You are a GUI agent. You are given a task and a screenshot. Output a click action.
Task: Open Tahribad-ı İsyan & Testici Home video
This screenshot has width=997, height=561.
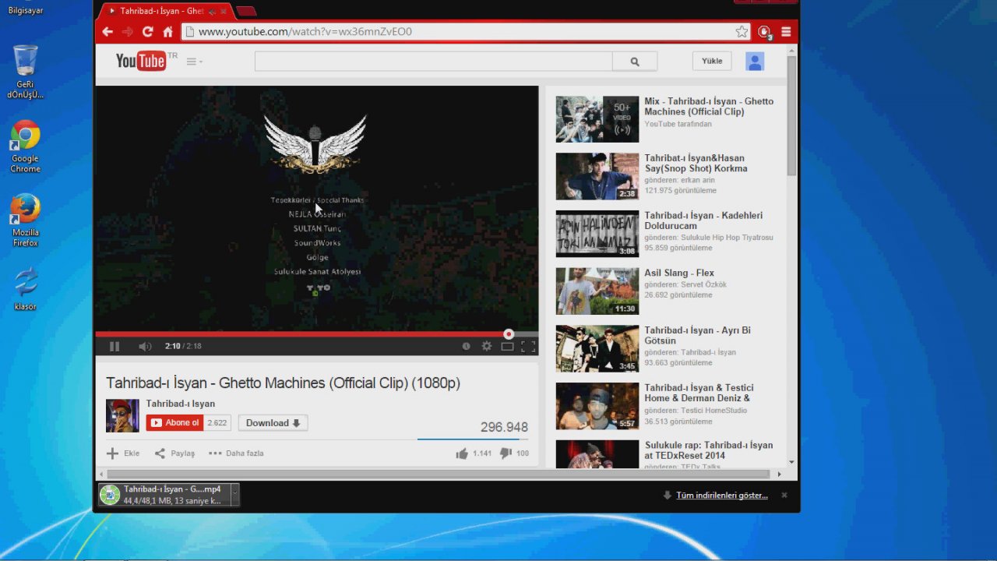[699, 393]
